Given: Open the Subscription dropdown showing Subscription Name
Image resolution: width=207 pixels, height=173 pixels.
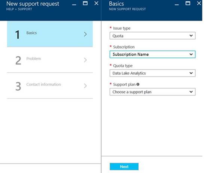Looking at the screenshot, I should click(152, 54).
